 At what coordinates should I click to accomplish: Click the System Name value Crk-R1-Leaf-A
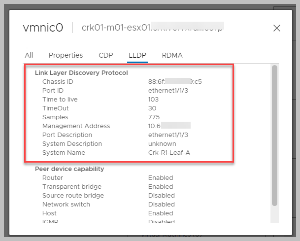[x=169, y=152]
